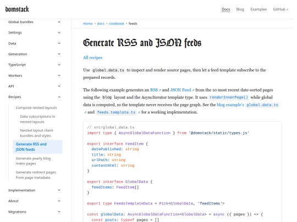The height and width of the screenshot is (222, 297).
Task: Go to cookbook in breadcrumb
Action: [116, 24]
